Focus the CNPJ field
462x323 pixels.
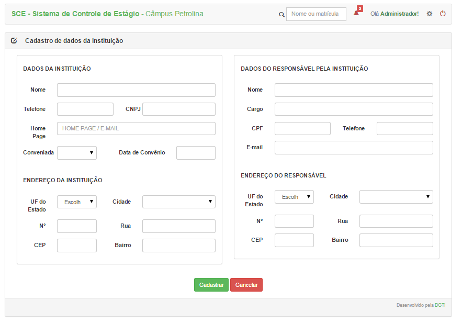(x=179, y=109)
